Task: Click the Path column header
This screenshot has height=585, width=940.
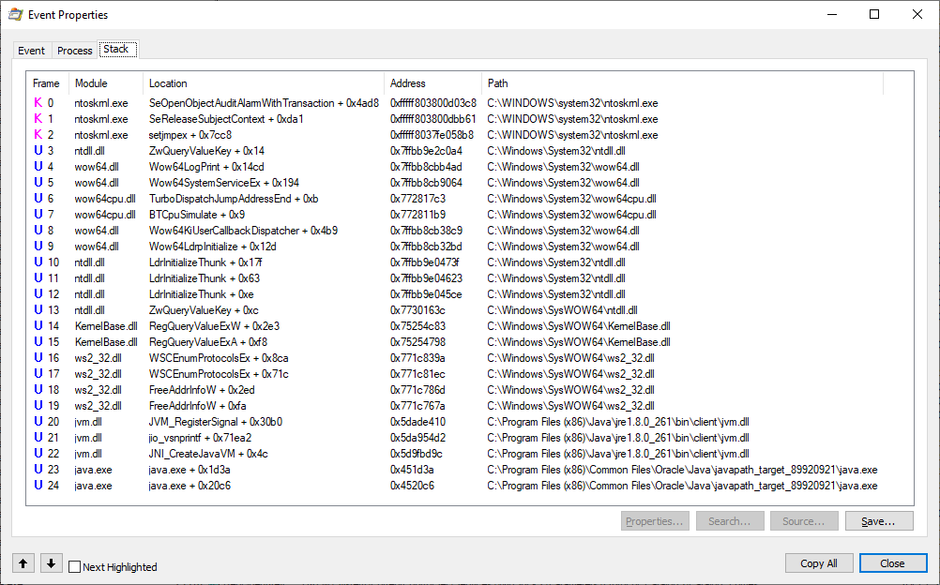Action: pyautogui.click(x=498, y=83)
